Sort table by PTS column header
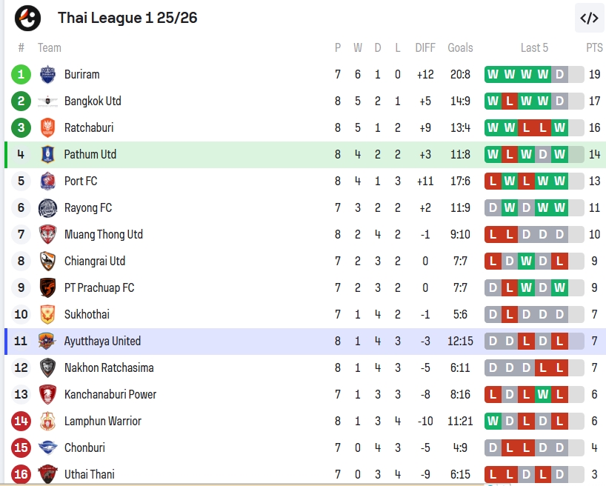The height and width of the screenshot is (486, 606). (x=594, y=47)
